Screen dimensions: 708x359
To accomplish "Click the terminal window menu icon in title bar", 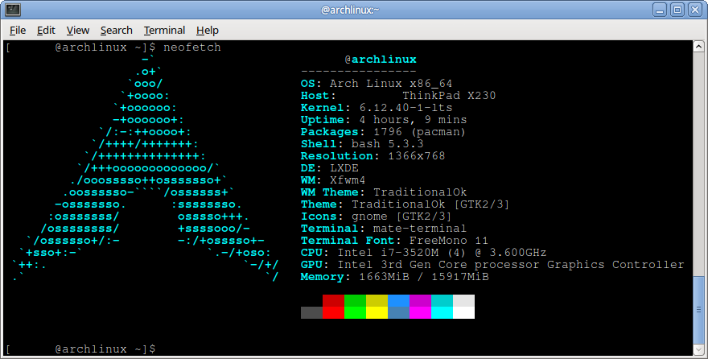I will pyautogui.click(x=13, y=10).
